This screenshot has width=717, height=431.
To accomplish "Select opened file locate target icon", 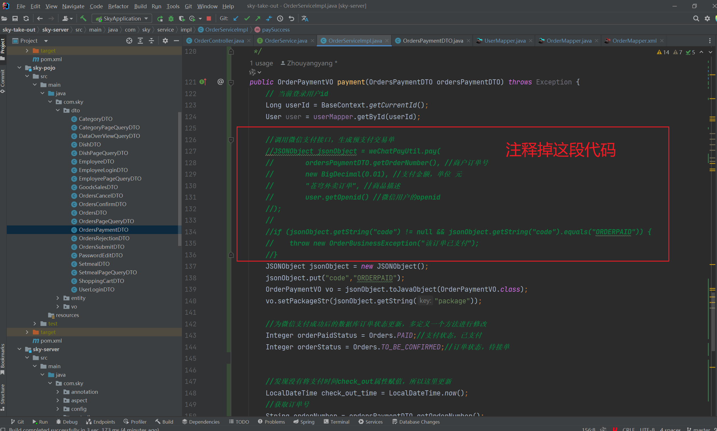I will 129,41.
